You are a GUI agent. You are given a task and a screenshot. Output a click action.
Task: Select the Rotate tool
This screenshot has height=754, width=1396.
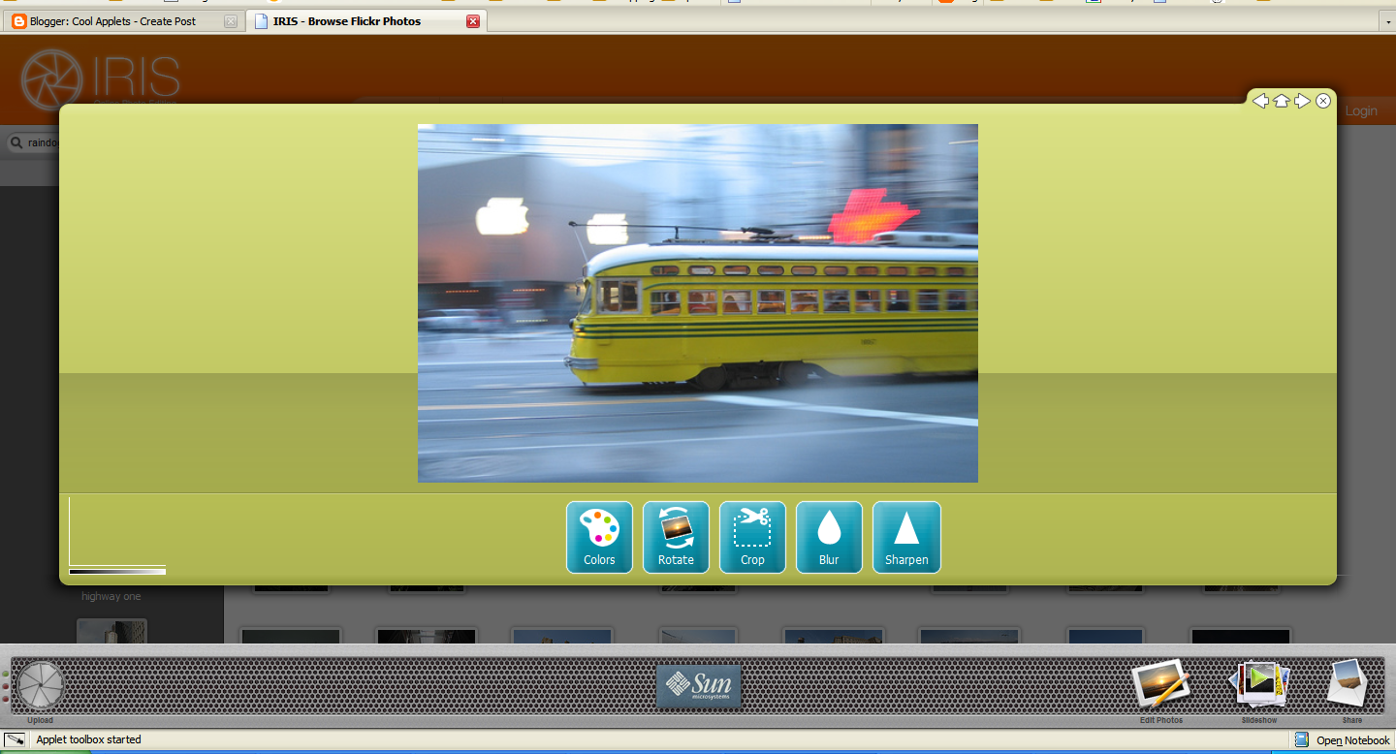676,537
